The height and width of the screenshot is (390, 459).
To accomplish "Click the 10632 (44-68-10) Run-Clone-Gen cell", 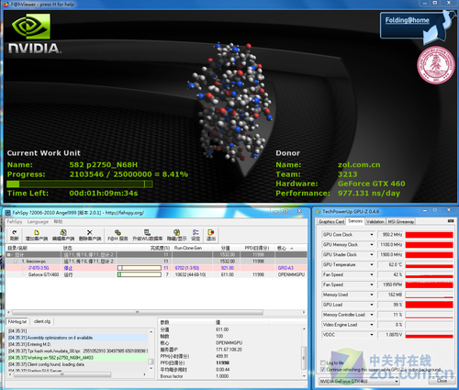I will [190, 274].
